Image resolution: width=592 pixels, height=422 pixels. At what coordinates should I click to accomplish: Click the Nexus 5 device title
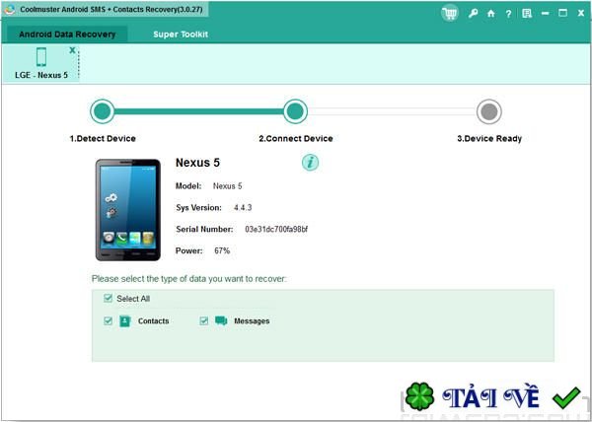(197, 163)
